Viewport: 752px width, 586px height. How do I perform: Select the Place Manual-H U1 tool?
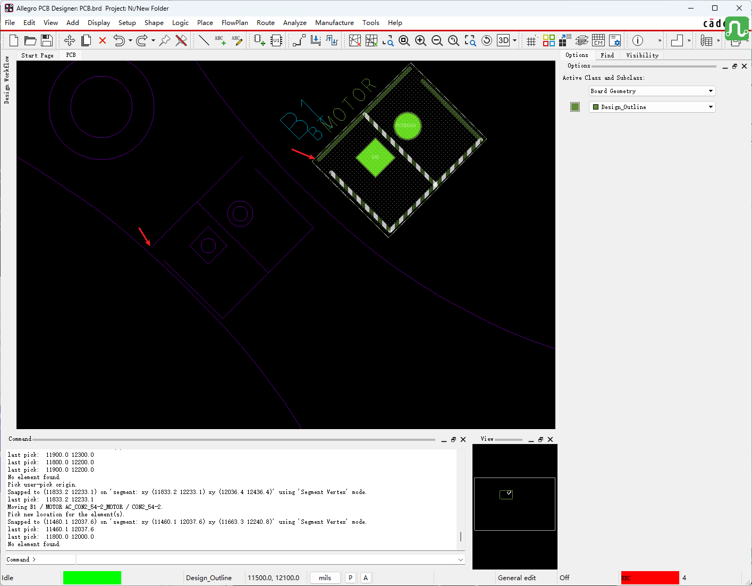click(x=276, y=40)
